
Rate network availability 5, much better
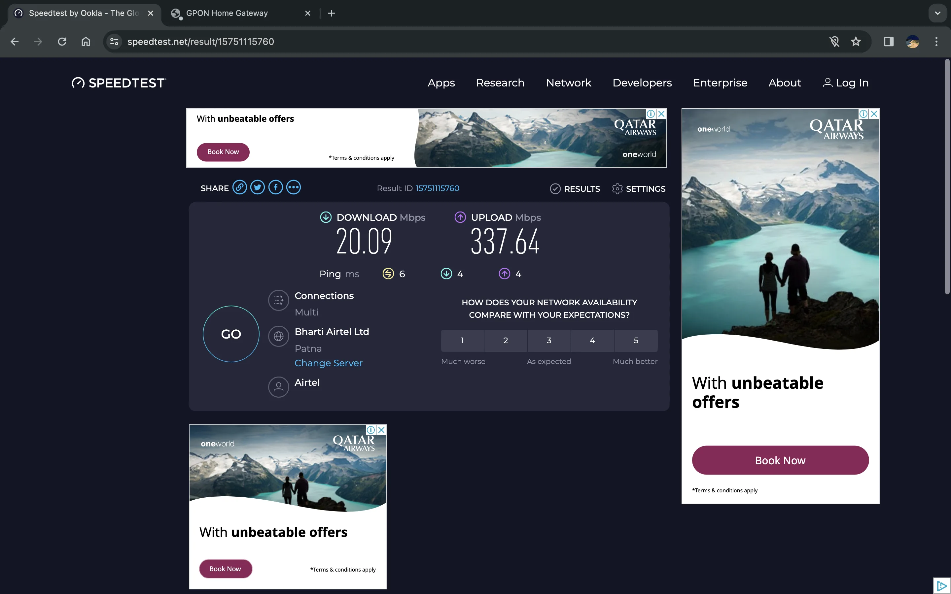point(636,341)
